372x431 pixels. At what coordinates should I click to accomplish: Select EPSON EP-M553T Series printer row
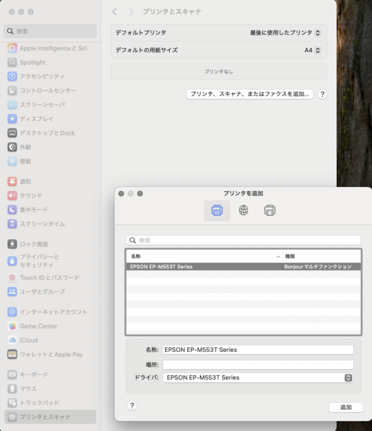click(243, 267)
